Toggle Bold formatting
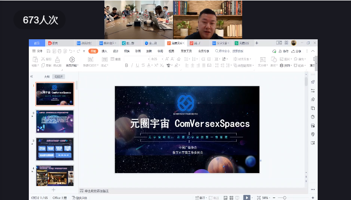 [x=126, y=65]
